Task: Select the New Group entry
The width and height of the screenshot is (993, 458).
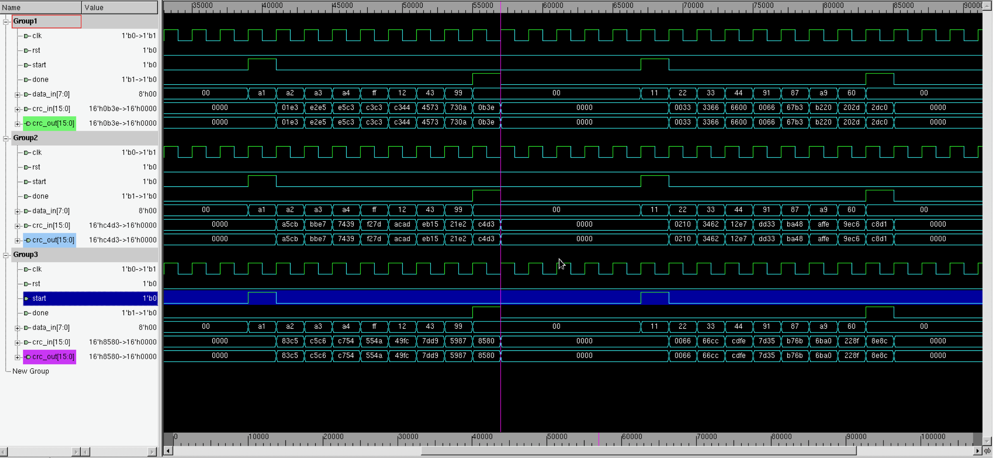Action: pos(30,371)
